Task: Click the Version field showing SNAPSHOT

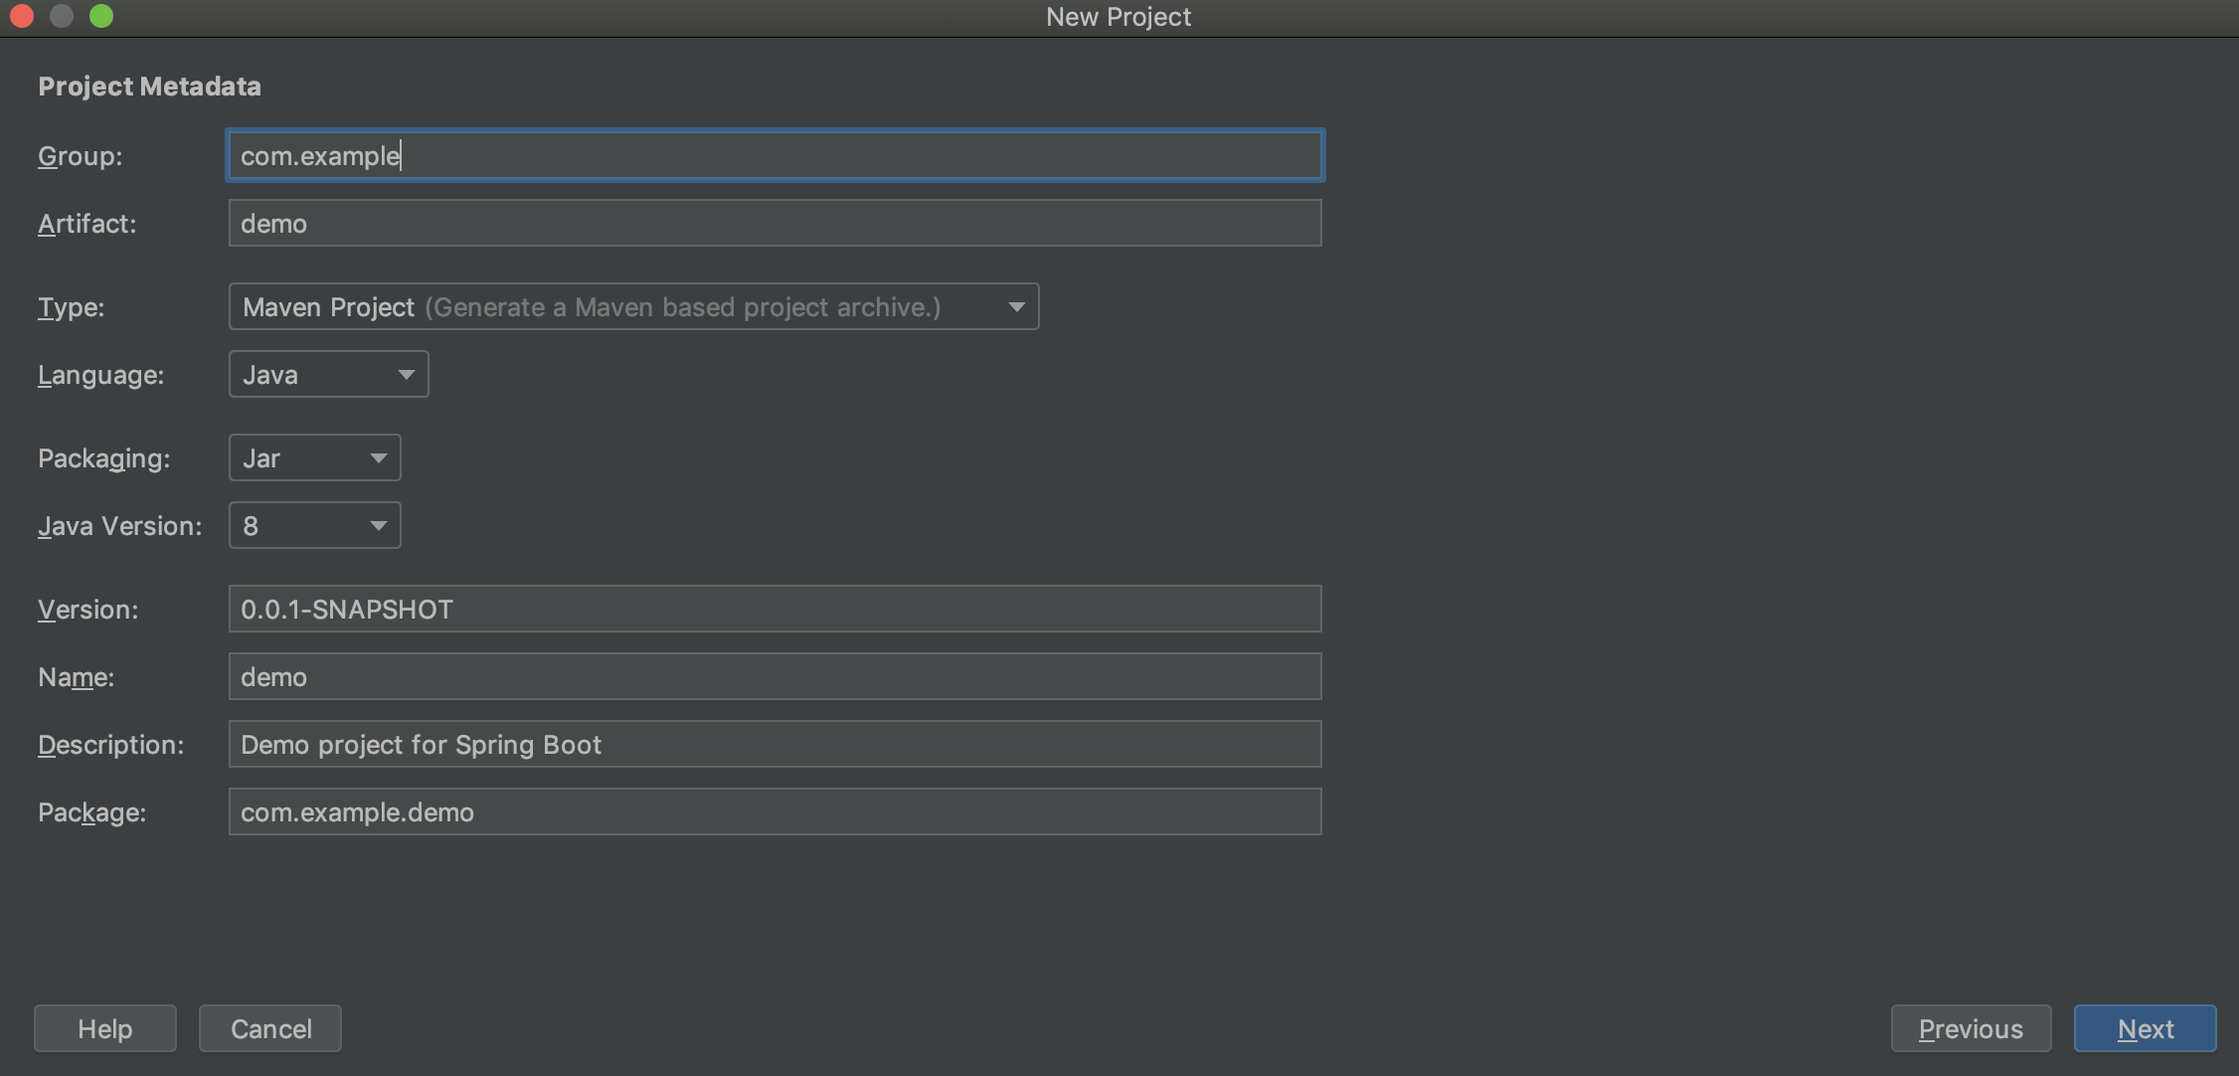Action: (x=775, y=608)
